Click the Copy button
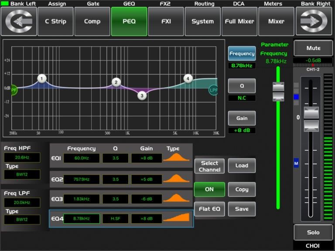 [242, 189]
